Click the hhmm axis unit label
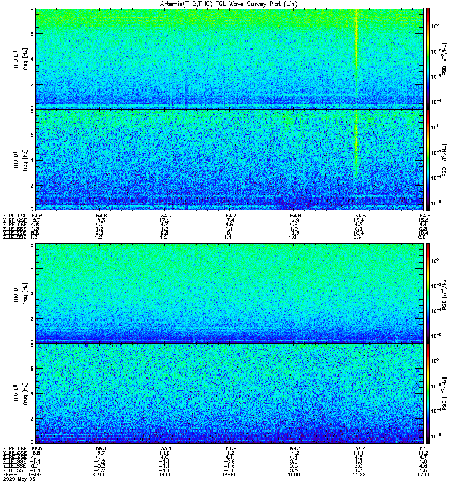 [10, 475]
